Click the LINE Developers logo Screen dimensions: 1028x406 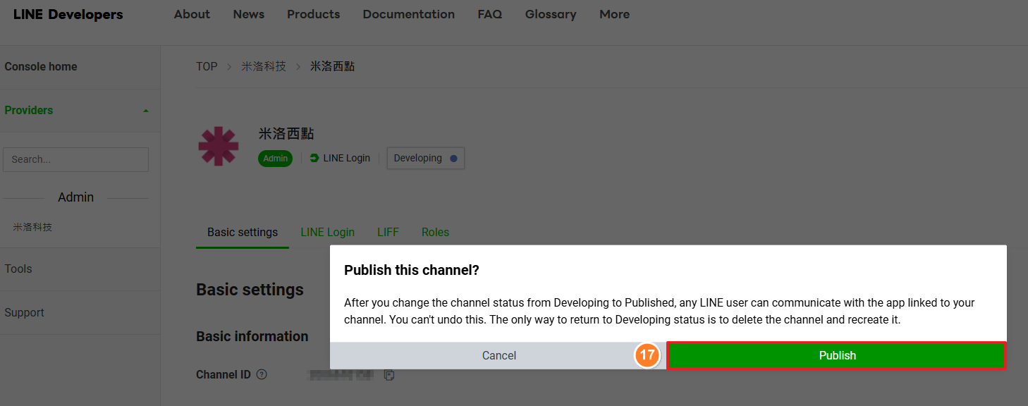coord(68,15)
